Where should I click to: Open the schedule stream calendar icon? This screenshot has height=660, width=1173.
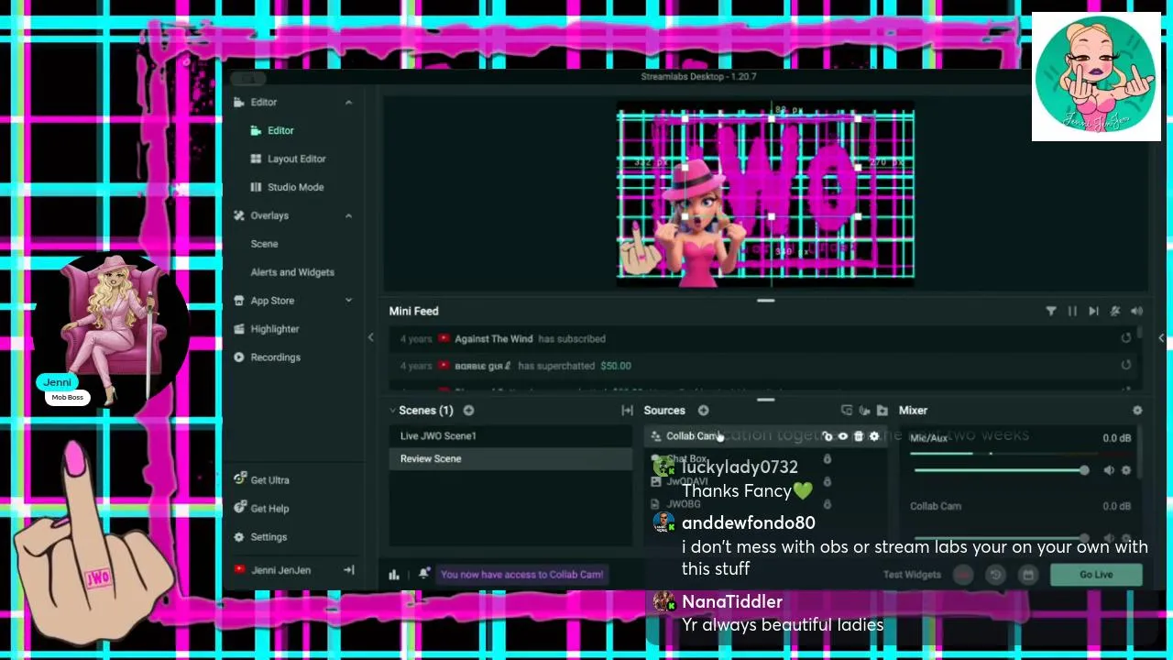(1028, 575)
